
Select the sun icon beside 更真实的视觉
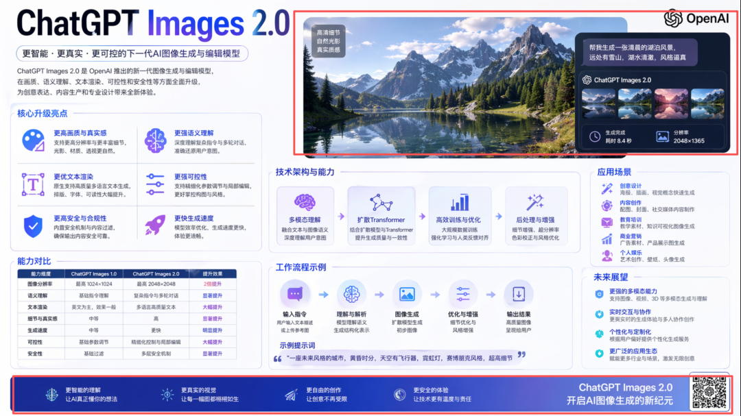pos(167,394)
